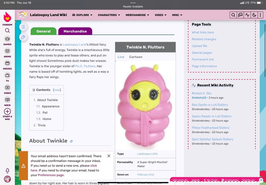The width and height of the screenshot is (266, 185).
Task: Open the Anime section icon
Action: tap(8, 51)
